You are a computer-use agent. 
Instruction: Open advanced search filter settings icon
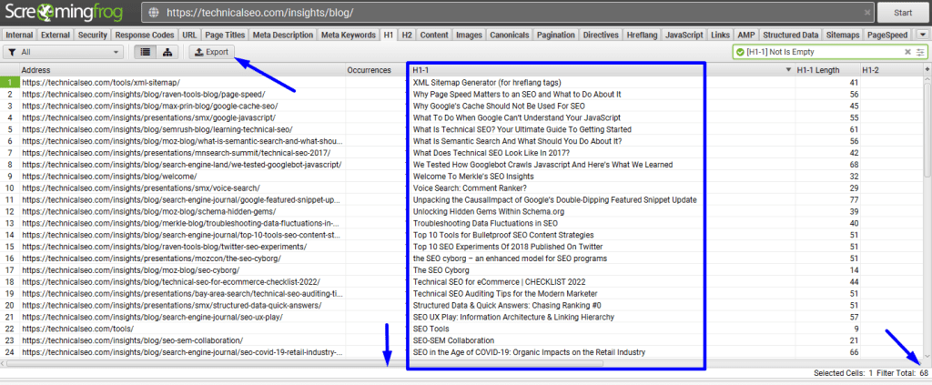click(x=920, y=52)
